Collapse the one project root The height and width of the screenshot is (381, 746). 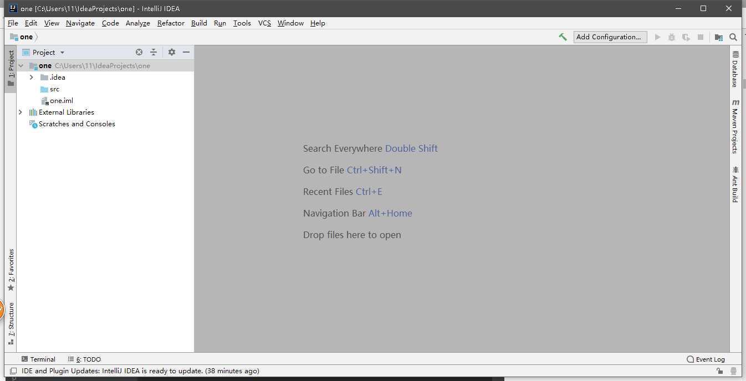pyautogui.click(x=21, y=65)
